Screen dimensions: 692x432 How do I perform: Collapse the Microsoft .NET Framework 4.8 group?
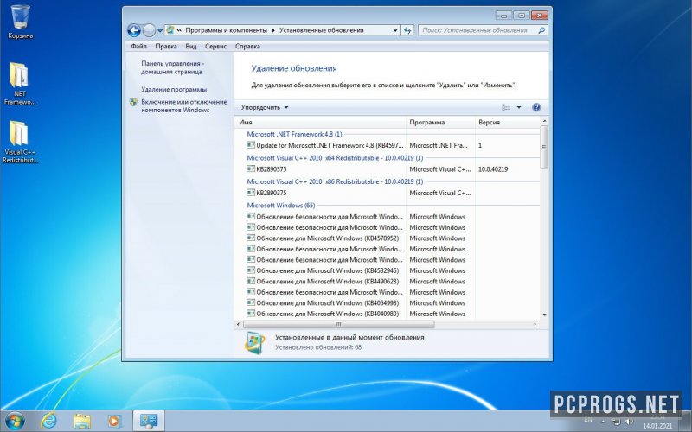[294, 134]
